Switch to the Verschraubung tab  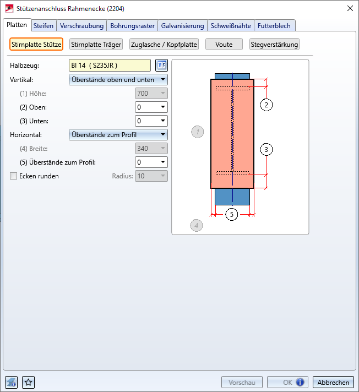click(81, 25)
